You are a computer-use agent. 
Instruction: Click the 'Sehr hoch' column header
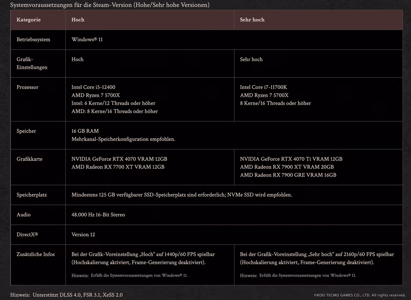pos(252,20)
